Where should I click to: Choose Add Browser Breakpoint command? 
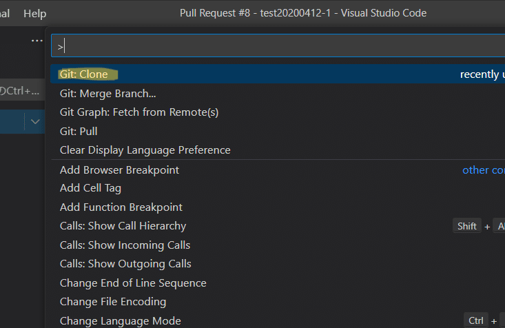[119, 170]
